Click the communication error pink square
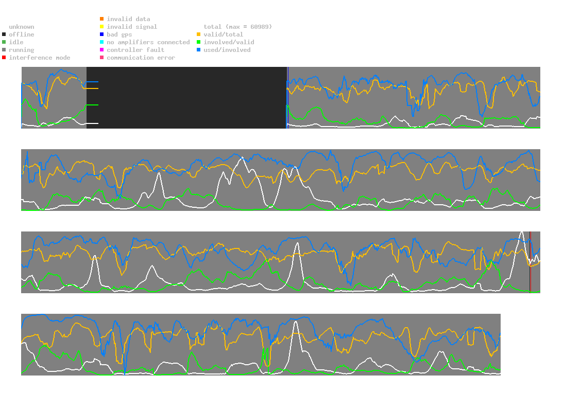The width and height of the screenshot is (564, 393). tap(102, 58)
